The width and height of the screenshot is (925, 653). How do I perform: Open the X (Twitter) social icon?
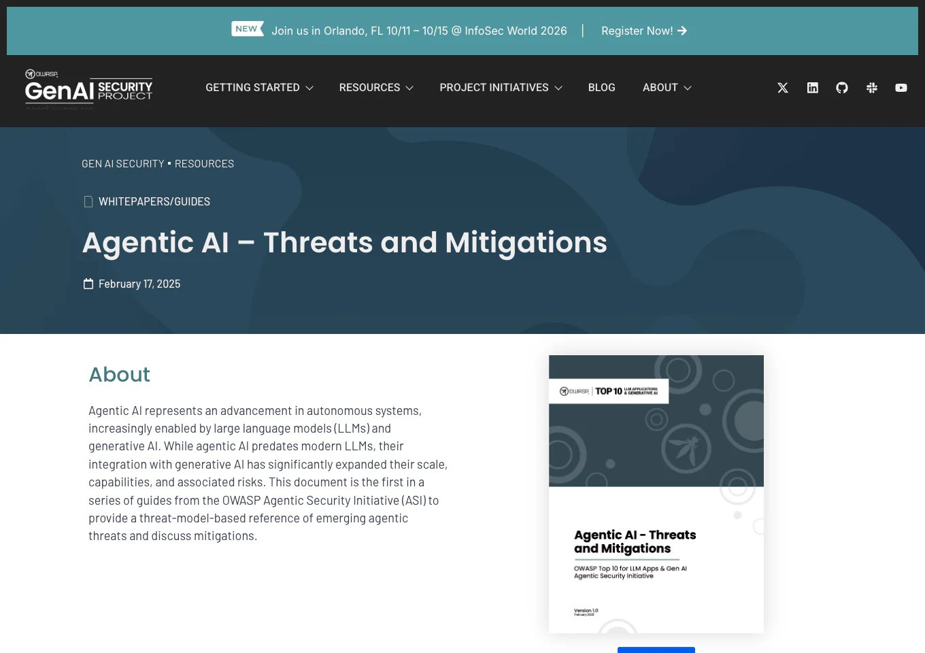tap(783, 88)
